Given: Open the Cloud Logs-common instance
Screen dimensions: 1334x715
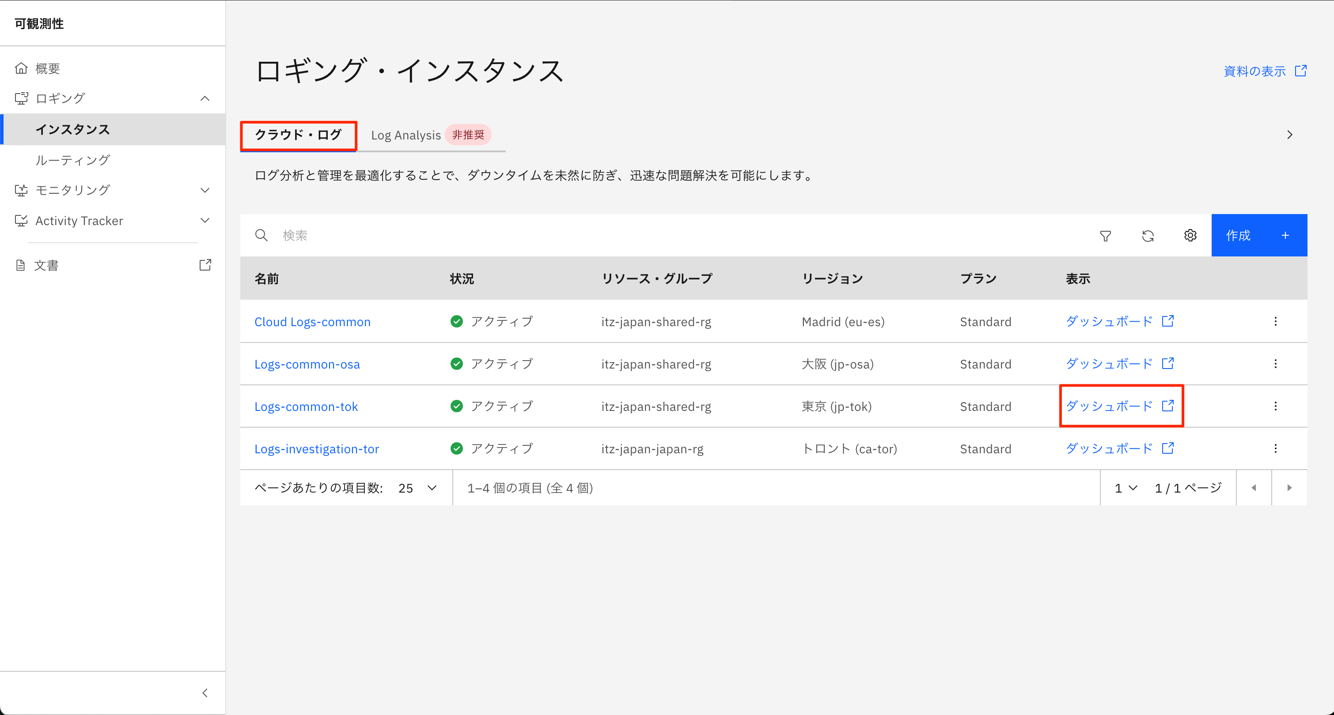Looking at the screenshot, I should coord(312,321).
